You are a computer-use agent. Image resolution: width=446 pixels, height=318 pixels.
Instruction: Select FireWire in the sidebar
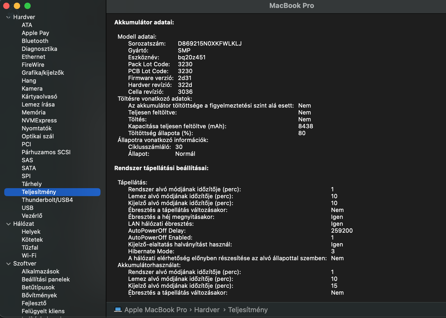[x=33, y=65]
